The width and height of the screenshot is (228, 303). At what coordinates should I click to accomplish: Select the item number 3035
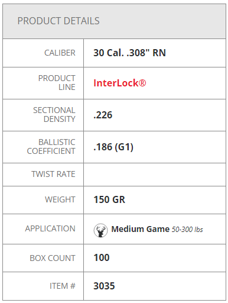[x=104, y=286]
